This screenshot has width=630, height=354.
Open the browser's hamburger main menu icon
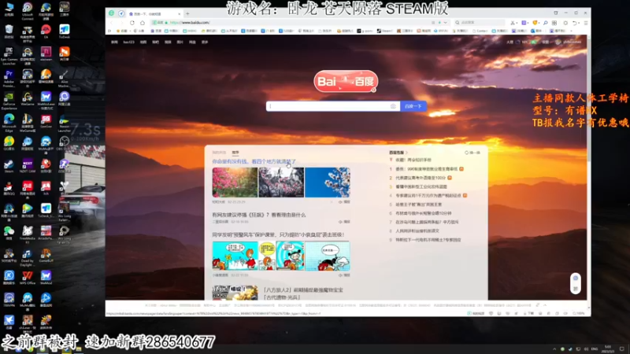coord(586,23)
